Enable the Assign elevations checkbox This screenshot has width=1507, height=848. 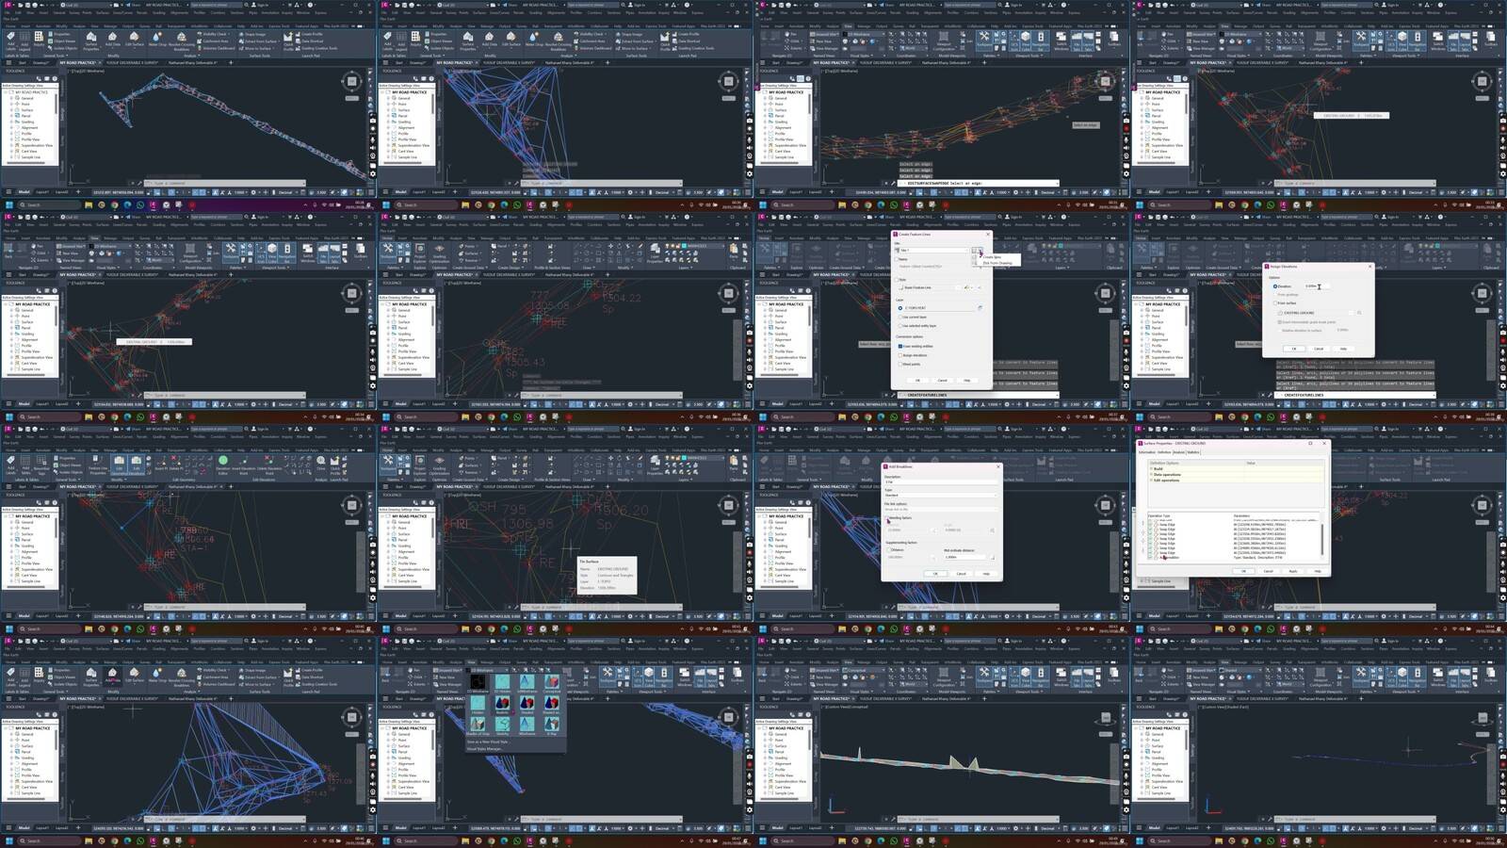(x=899, y=355)
